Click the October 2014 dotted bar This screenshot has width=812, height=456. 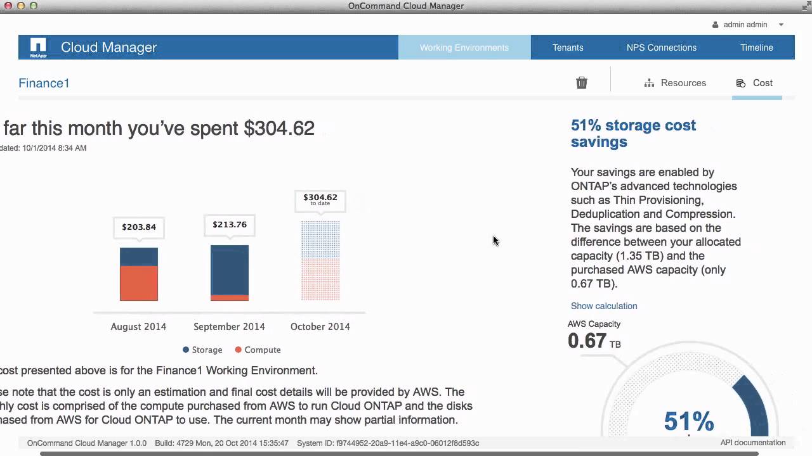(320, 260)
